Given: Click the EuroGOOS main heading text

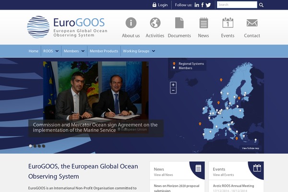Looking at the screenshot, I should coord(83,171).
